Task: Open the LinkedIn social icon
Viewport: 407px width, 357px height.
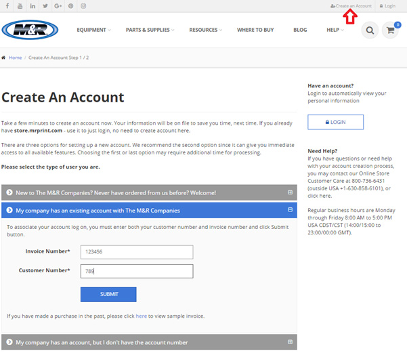Action: pos(33,5)
